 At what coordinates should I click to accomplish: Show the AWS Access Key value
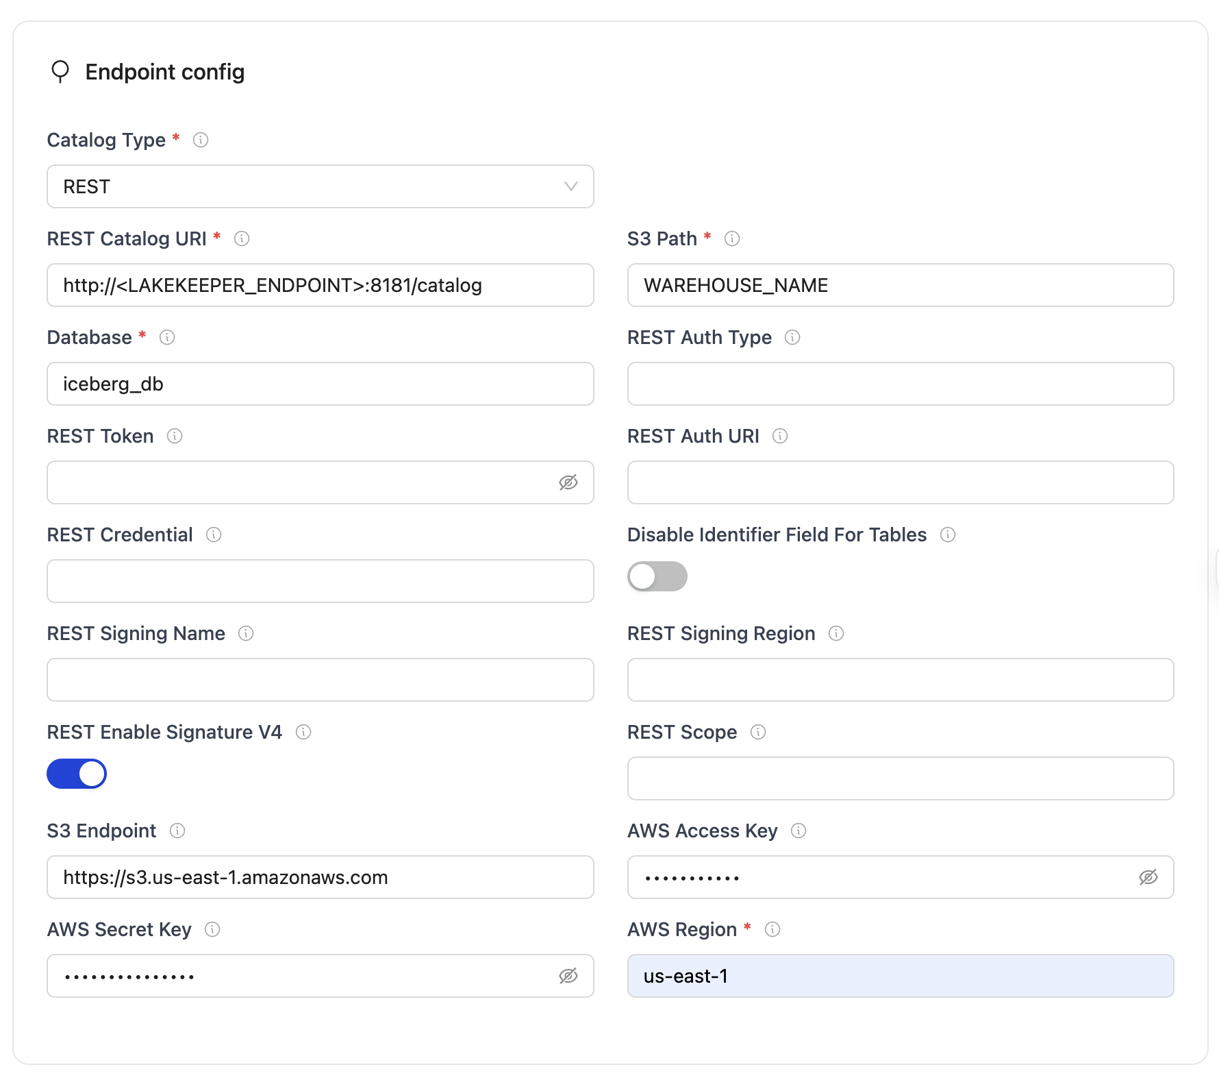1148,877
